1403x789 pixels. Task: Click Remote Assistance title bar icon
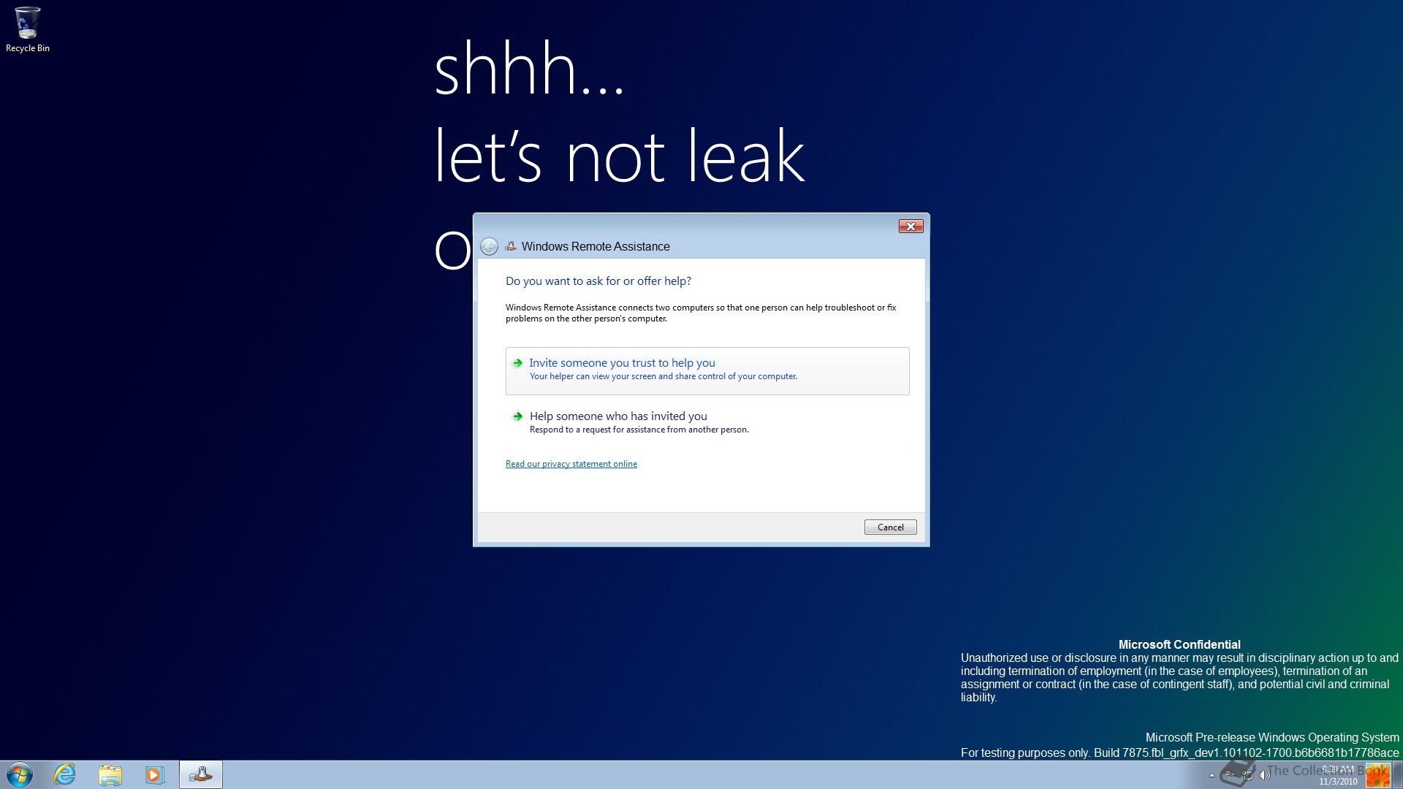(x=511, y=247)
